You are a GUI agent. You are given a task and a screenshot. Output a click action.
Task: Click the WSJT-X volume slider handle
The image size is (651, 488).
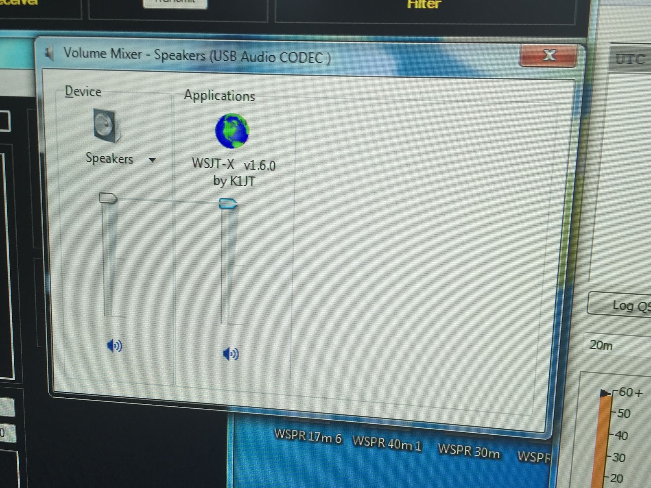(x=228, y=204)
